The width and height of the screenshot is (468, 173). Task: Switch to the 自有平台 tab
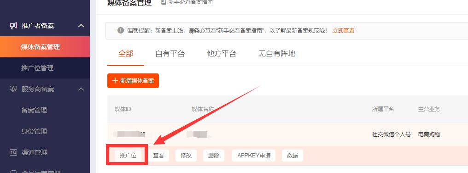pos(170,54)
